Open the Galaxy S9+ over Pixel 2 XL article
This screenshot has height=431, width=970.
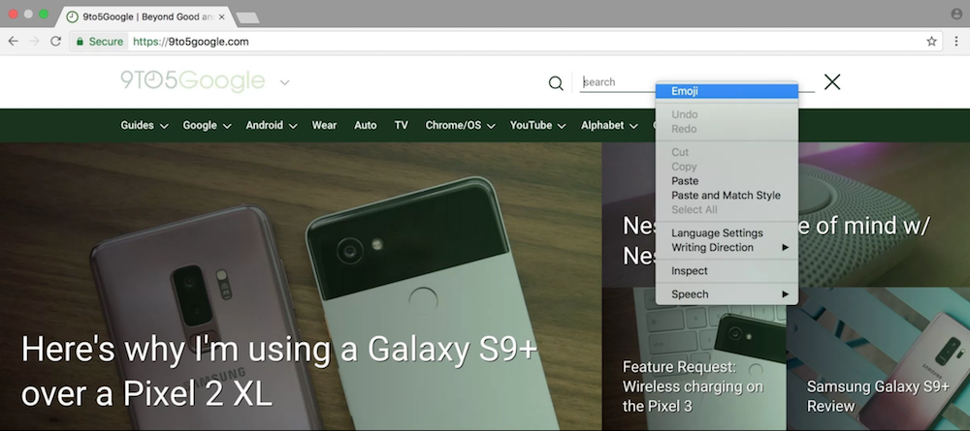[x=279, y=372]
